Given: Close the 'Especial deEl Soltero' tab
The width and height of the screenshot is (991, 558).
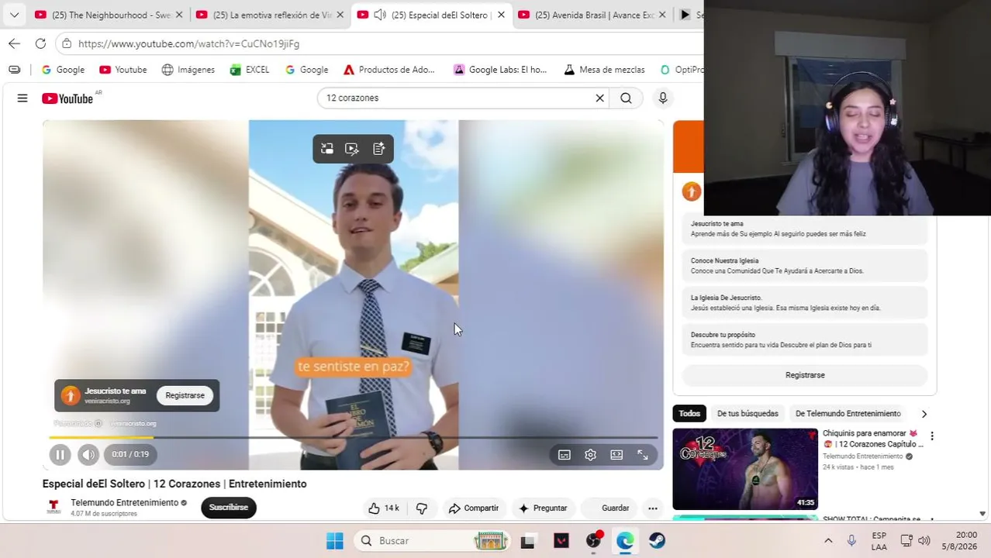Looking at the screenshot, I should coord(501,15).
